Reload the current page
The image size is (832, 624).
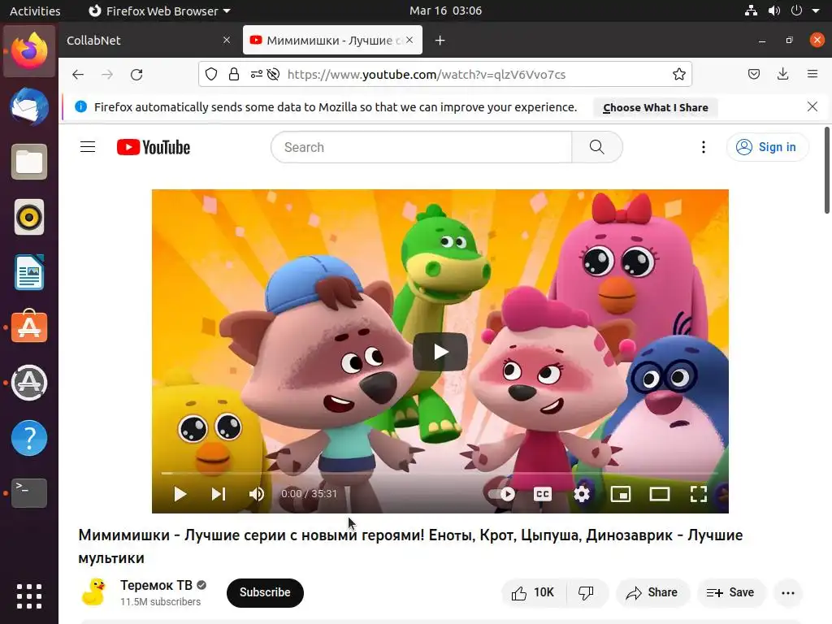136,74
